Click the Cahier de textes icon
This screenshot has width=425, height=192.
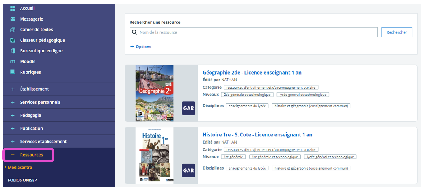click(13, 30)
